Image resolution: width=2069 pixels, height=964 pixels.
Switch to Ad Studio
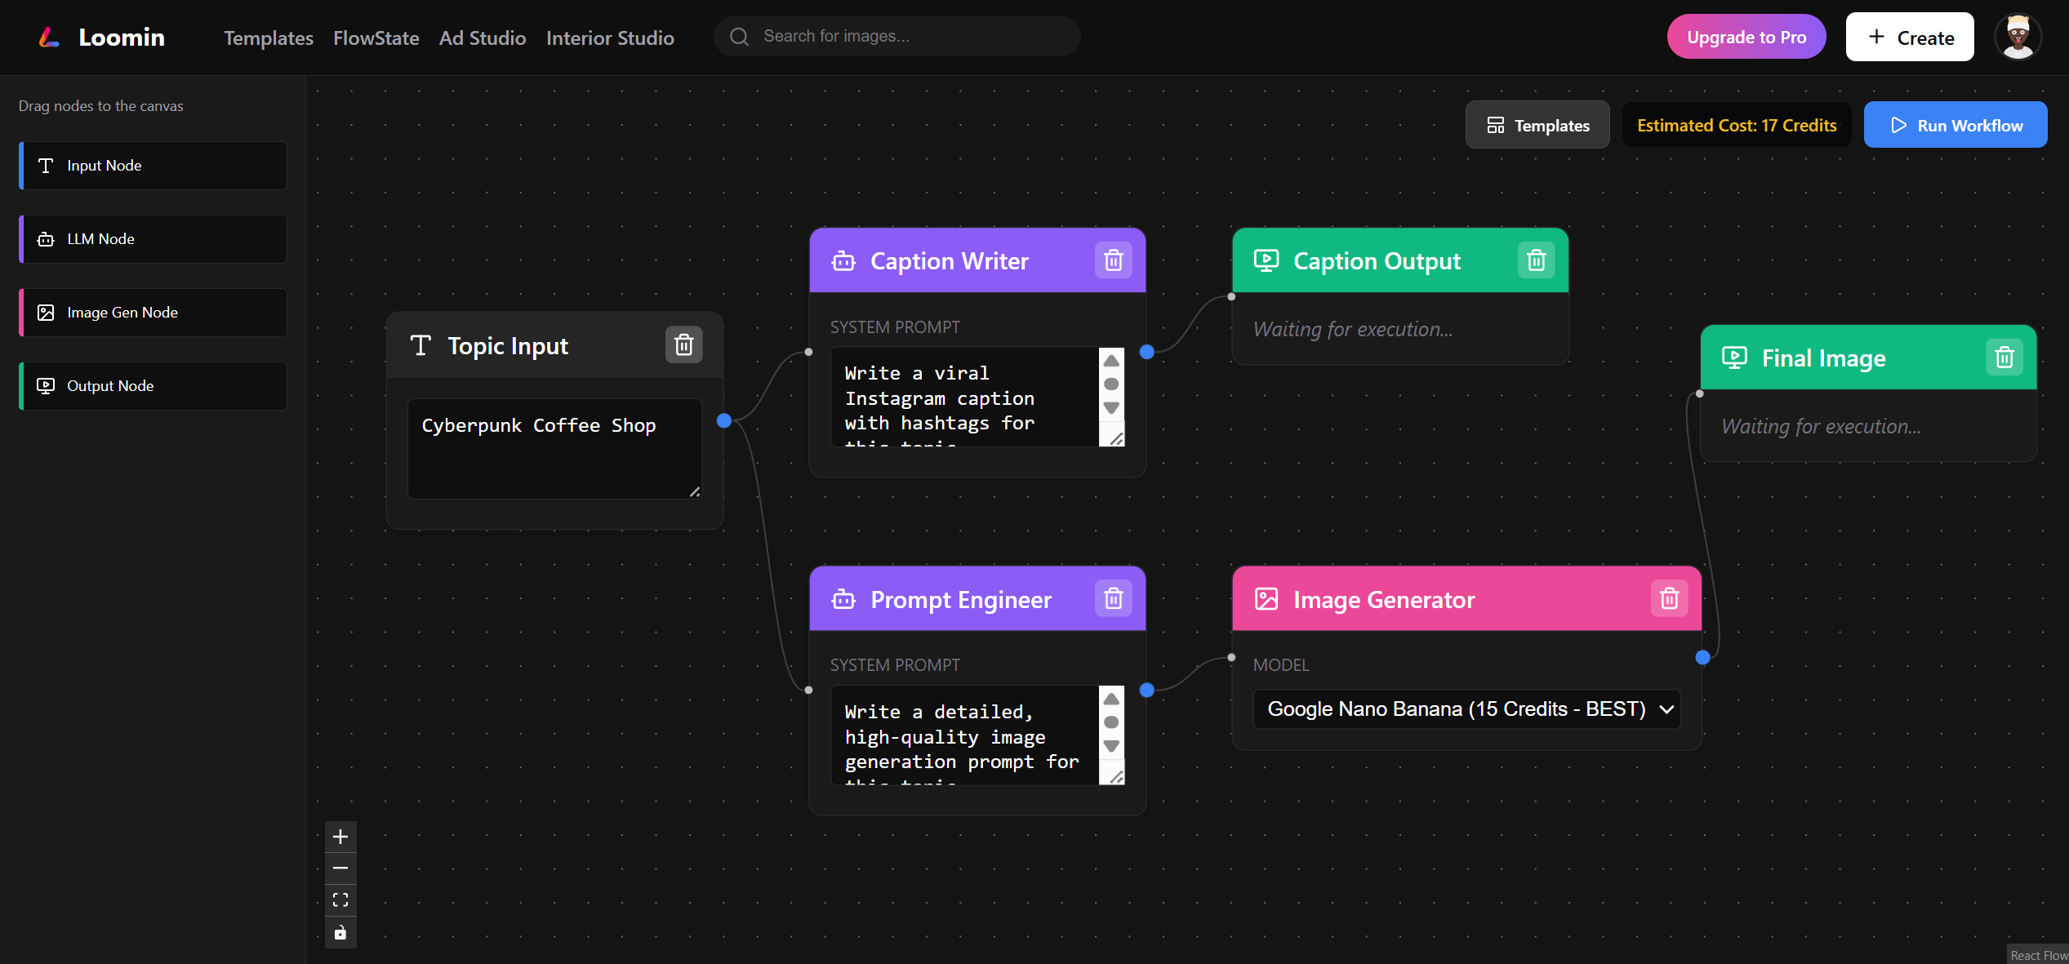[x=482, y=38]
